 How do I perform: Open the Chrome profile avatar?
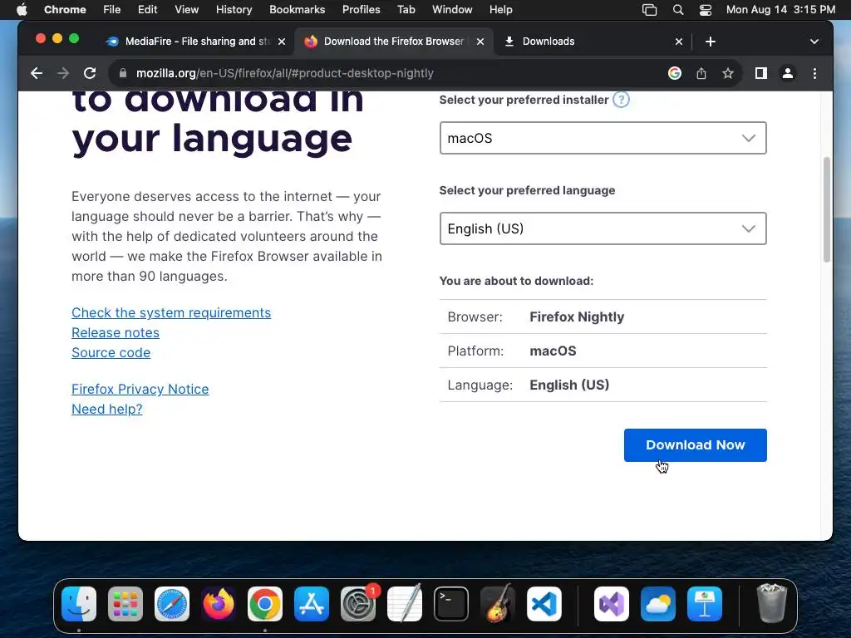(788, 73)
